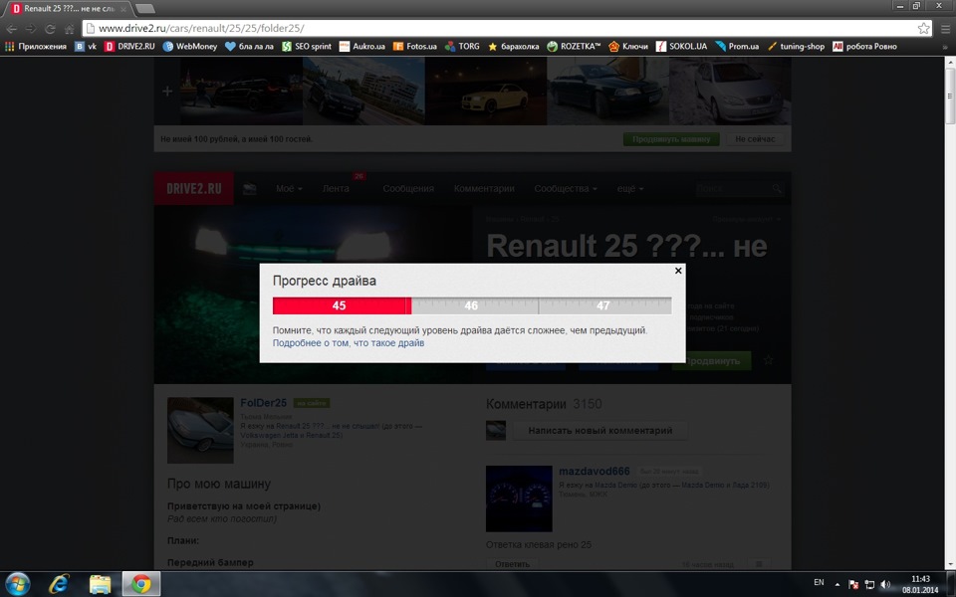The image size is (956, 597).
Task: Open the бла ла ла bookmark
Action: pos(249,47)
